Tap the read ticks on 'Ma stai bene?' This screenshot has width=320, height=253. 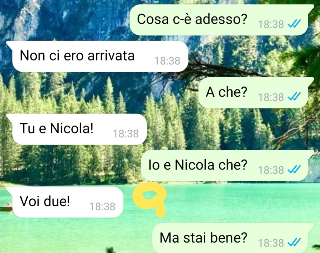coord(294,243)
